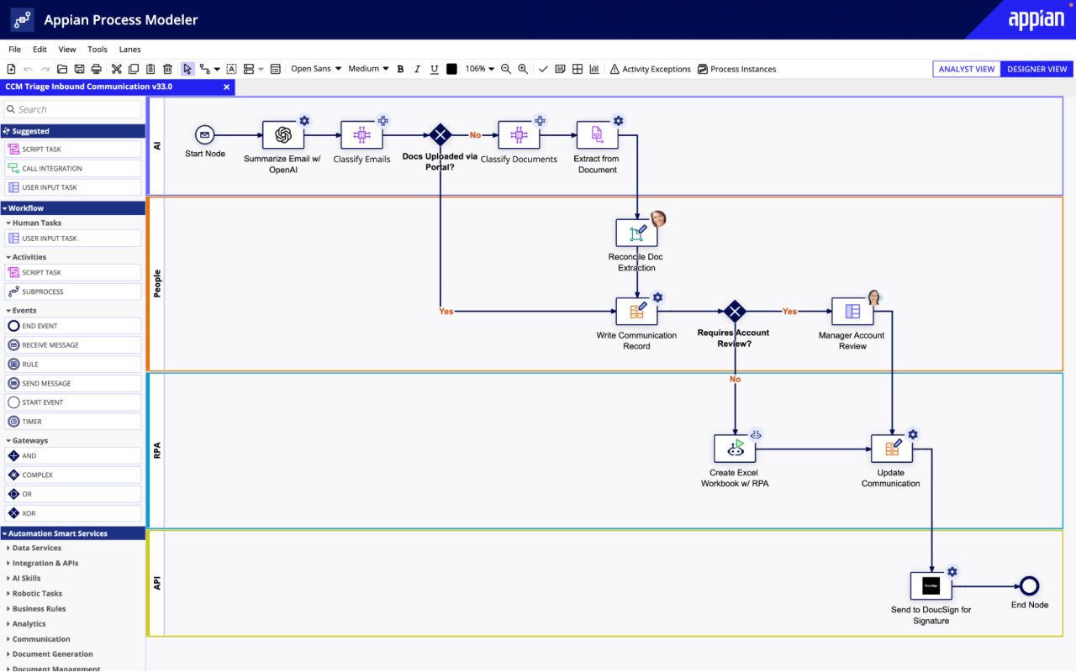Click the Open folder icon in toolbar
Image resolution: width=1076 pixels, height=672 pixels.
pyautogui.click(x=62, y=69)
